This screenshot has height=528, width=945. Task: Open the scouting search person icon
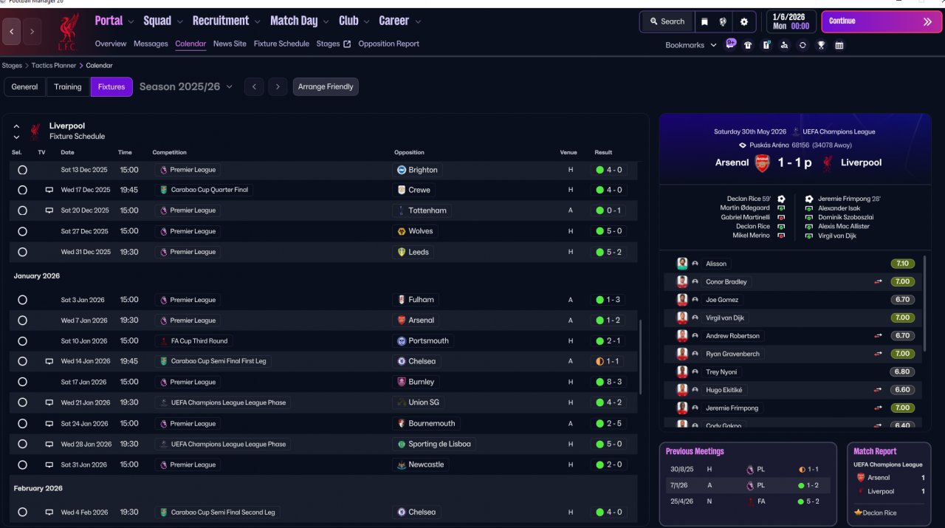click(x=784, y=45)
